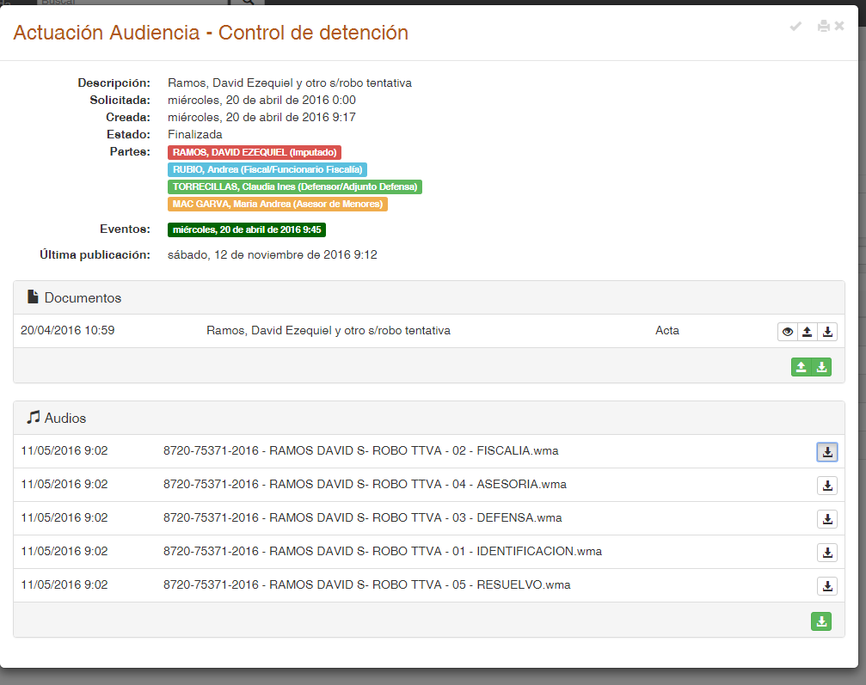Click the RAMOS, DAVID EZEQUIEL (Imputado) red tag
Image resolution: width=866 pixels, height=685 pixels.
click(255, 152)
